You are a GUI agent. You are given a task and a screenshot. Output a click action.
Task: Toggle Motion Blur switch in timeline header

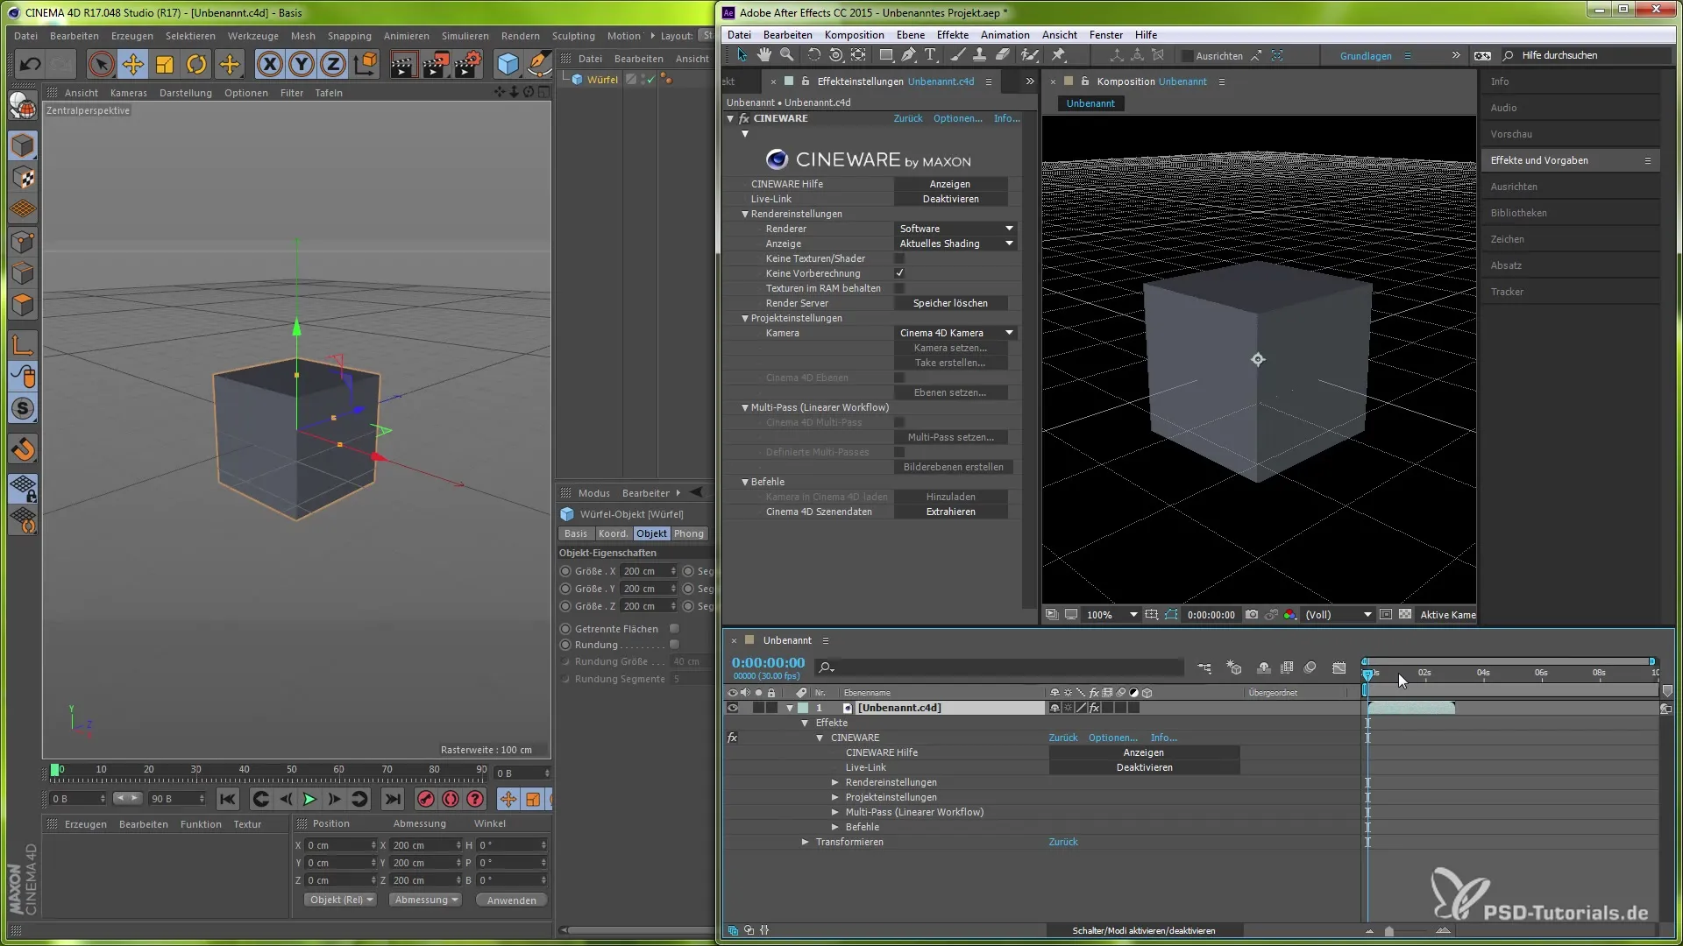pyautogui.click(x=1310, y=667)
